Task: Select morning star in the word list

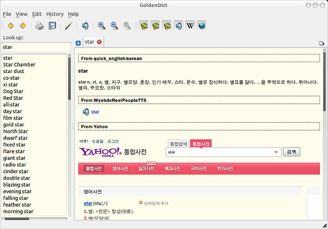Action: (x=18, y=212)
